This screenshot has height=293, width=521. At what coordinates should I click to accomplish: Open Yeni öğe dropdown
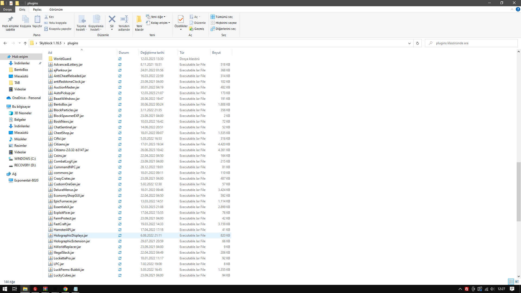[156, 17]
